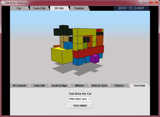Switch to the Physics sub-tab
Viewport: 160px width, 117px height.
click(x=119, y=86)
